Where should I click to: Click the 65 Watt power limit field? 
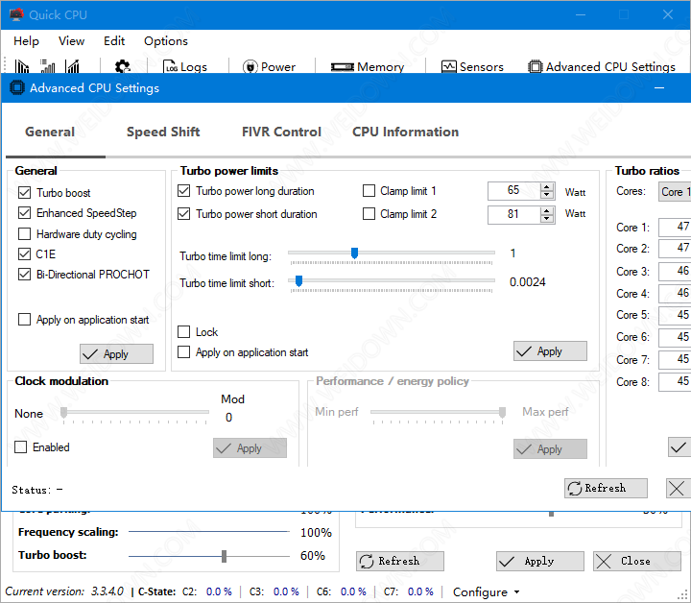pyautogui.click(x=514, y=191)
